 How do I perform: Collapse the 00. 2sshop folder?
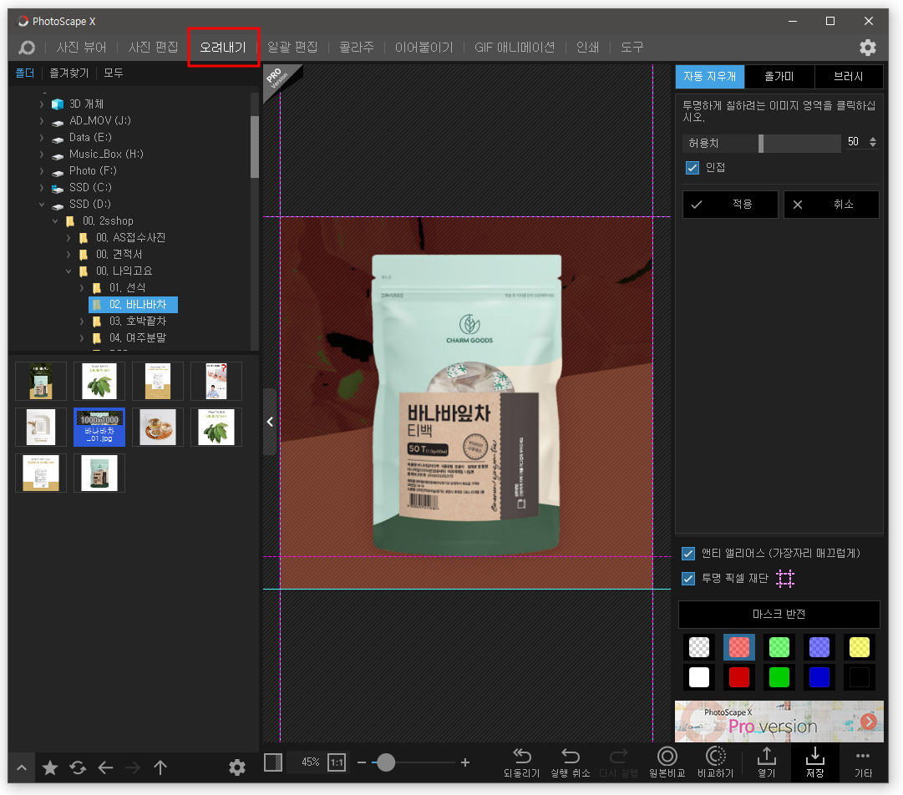(55, 221)
